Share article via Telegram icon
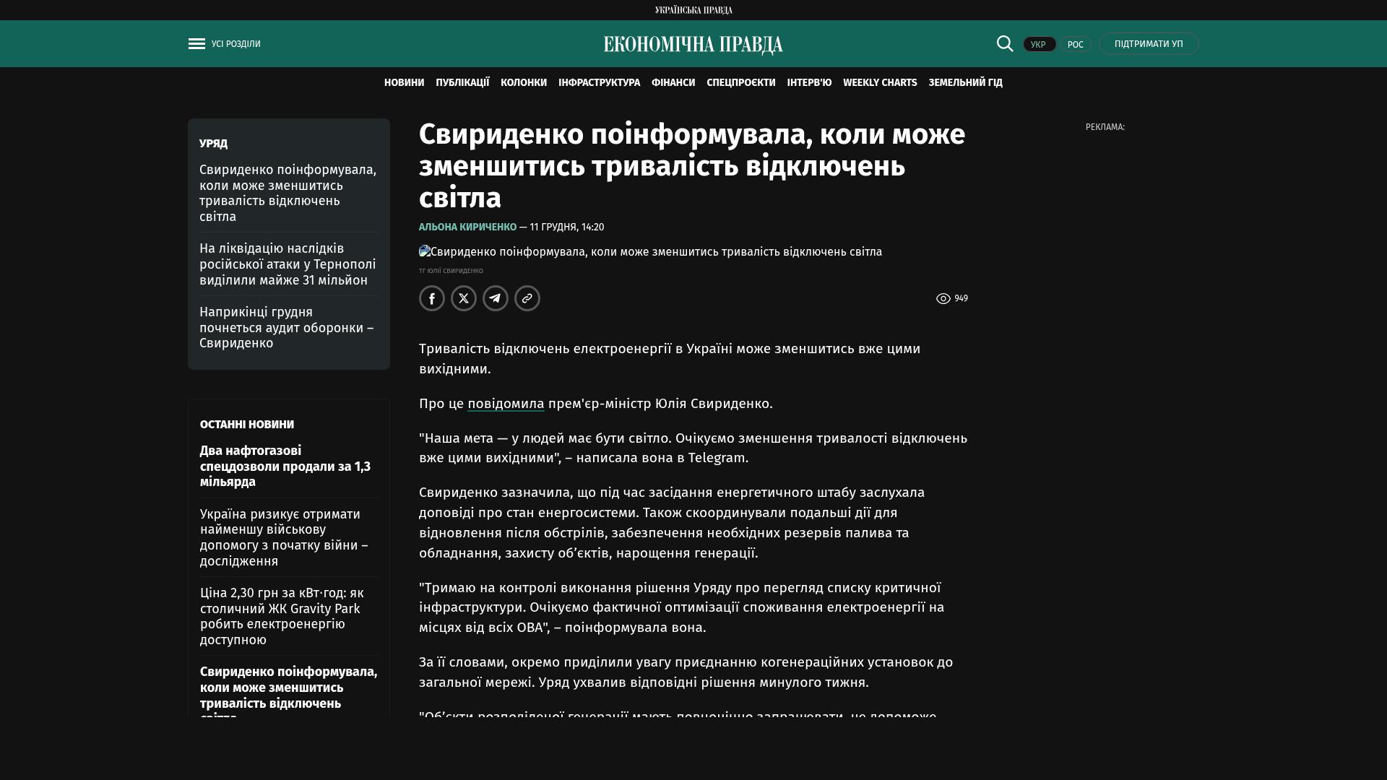 coord(496,298)
